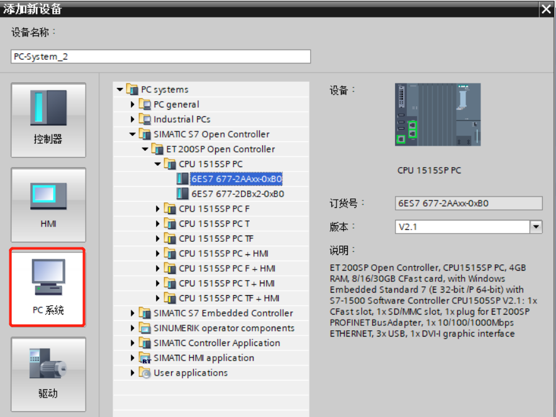
Task: Click the SIMATIC S7 Open Controller folder icon
Action: click(145, 134)
